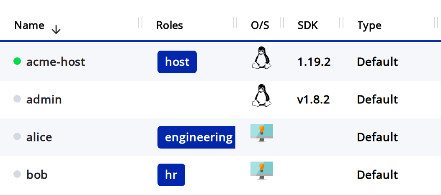Sort by the SDK column header
441x195 pixels.
[x=308, y=25]
